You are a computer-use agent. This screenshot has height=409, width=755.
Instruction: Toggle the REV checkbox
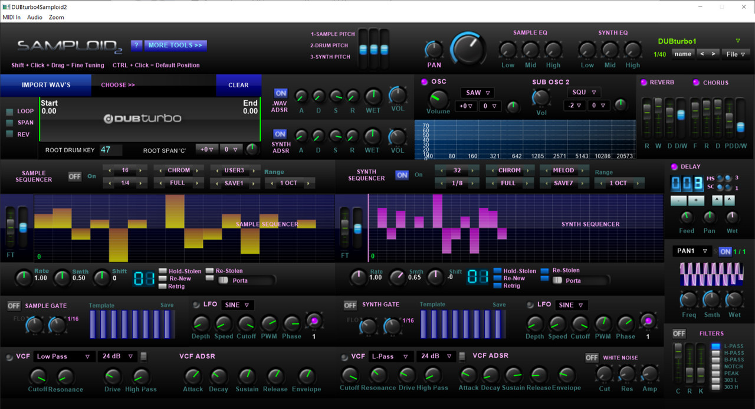coord(10,134)
